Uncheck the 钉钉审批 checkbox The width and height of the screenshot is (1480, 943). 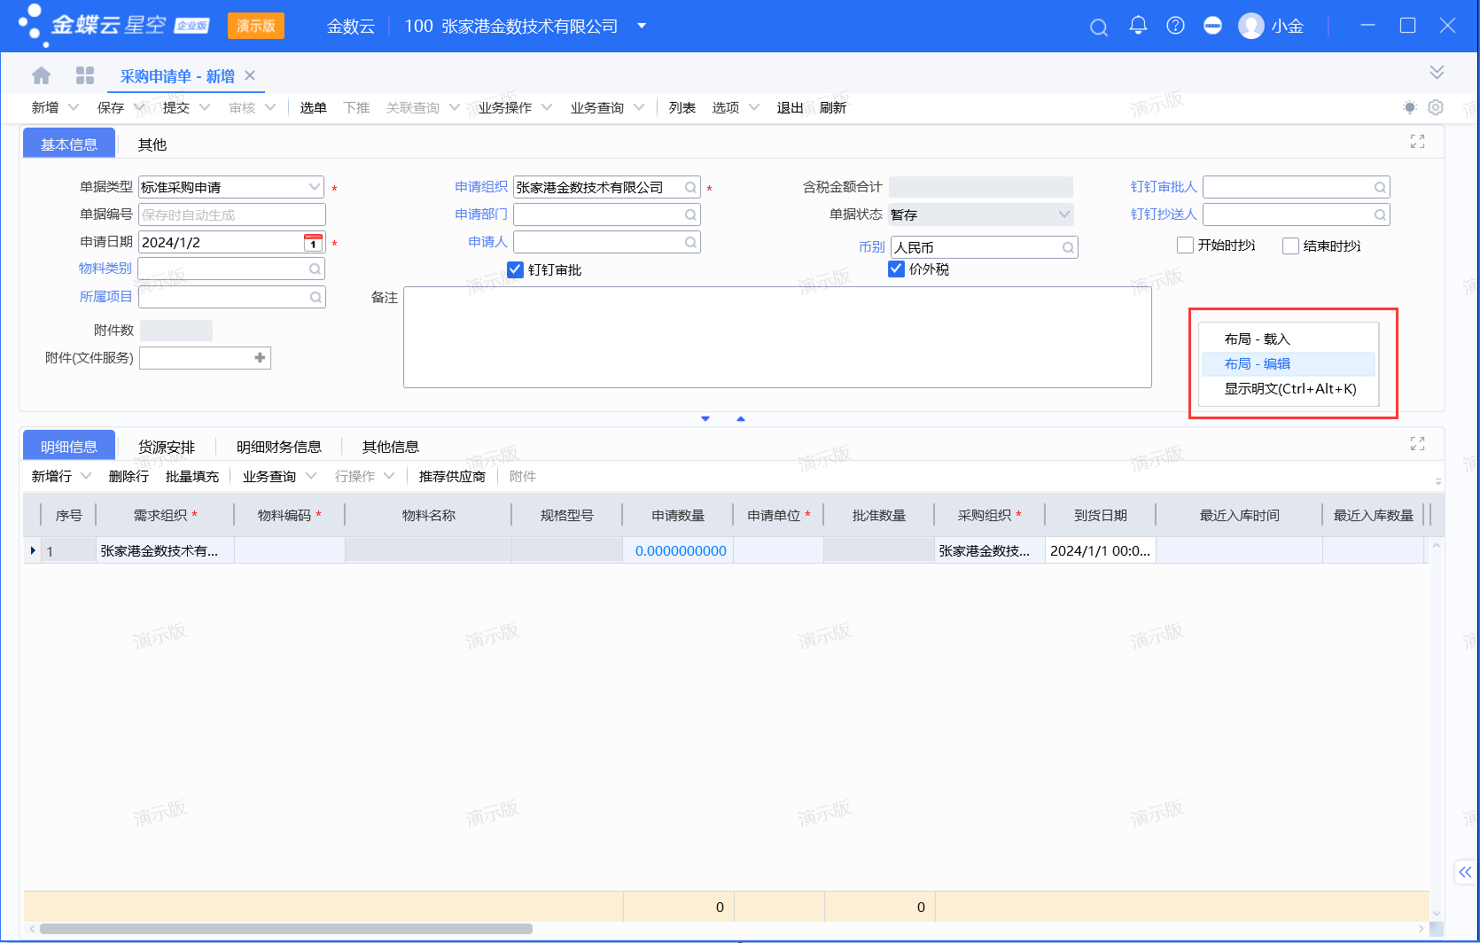515,269
